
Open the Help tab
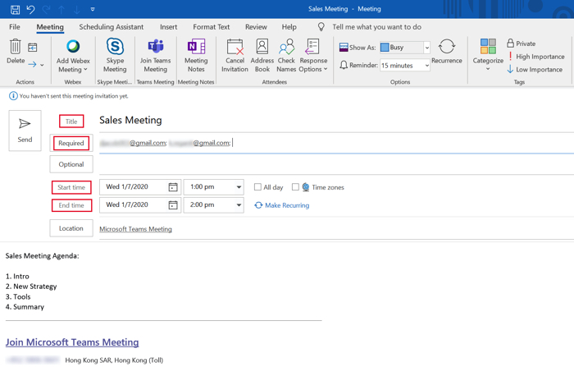point(289,27)
